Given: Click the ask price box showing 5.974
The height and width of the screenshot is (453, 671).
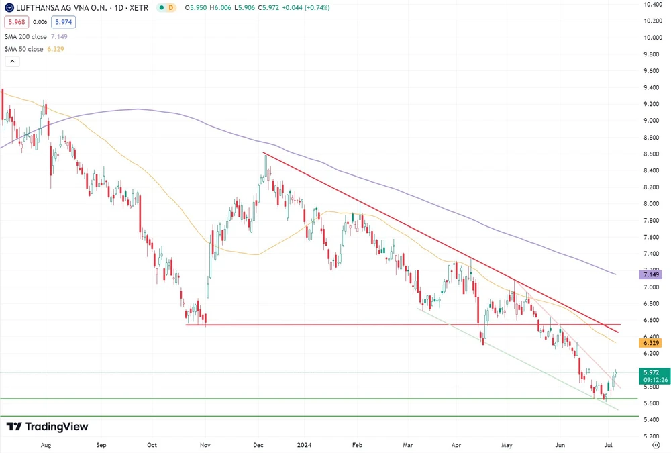Looking at the screenshot, I should point(62,21).
